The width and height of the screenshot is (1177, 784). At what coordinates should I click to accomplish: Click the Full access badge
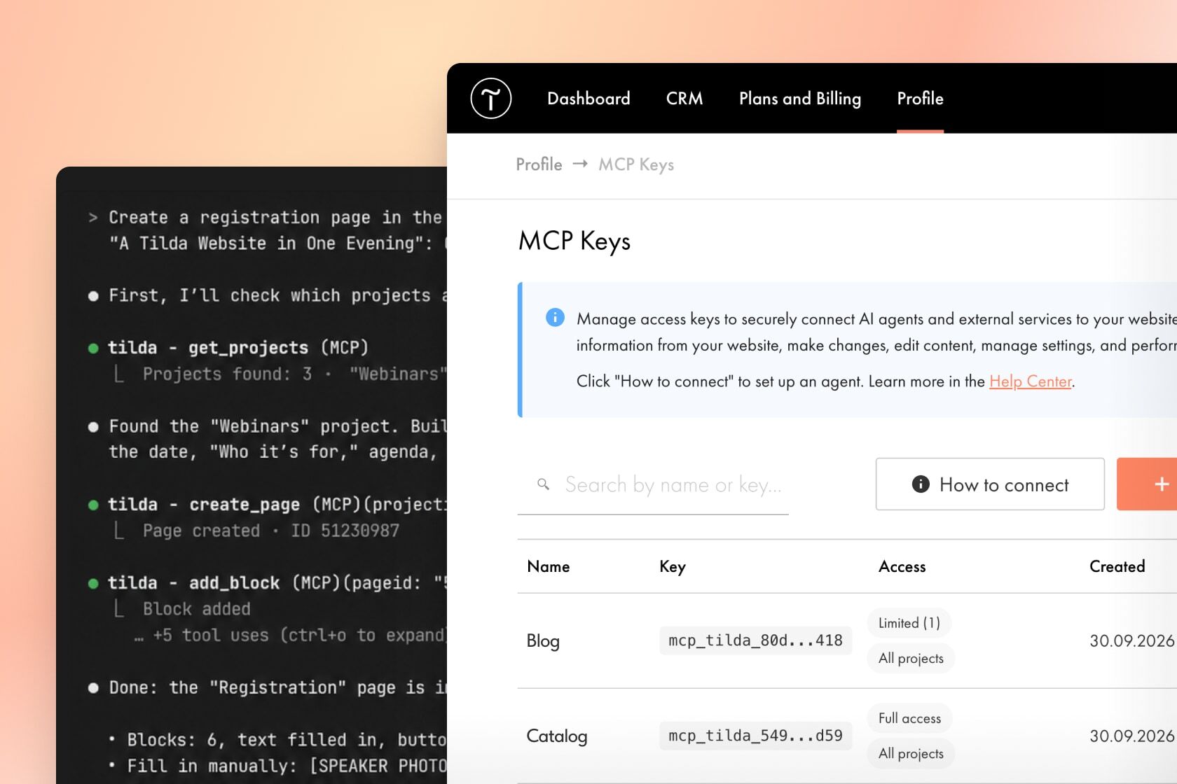point(909,718)
